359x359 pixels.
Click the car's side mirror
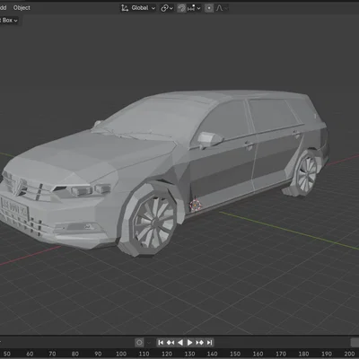tap(210, 139)
